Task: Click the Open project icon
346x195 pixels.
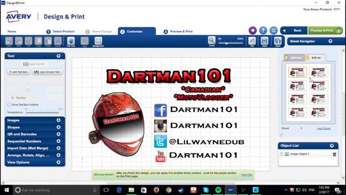Action: pyautogui.click(x=277, y=42)
